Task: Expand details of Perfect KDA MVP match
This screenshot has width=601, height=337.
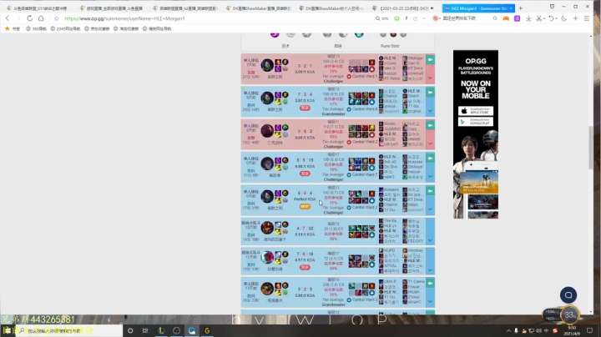Action: click(430, 209)
